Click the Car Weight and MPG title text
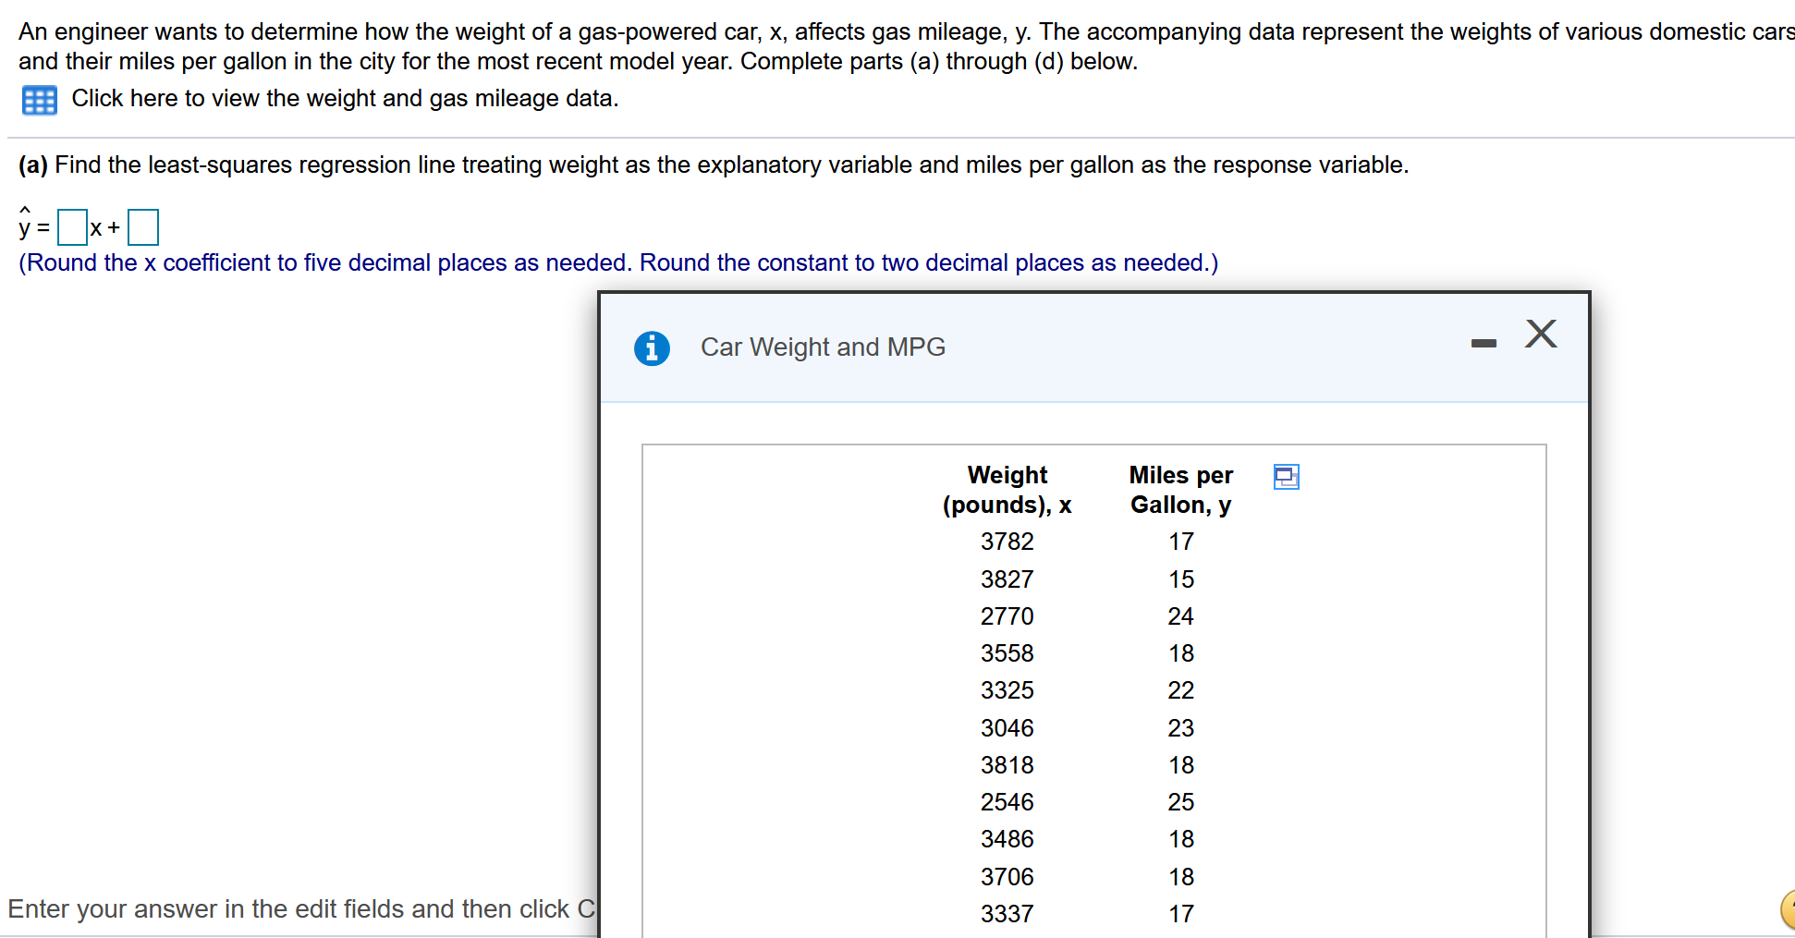1795x938 pixels. (823, 347)
